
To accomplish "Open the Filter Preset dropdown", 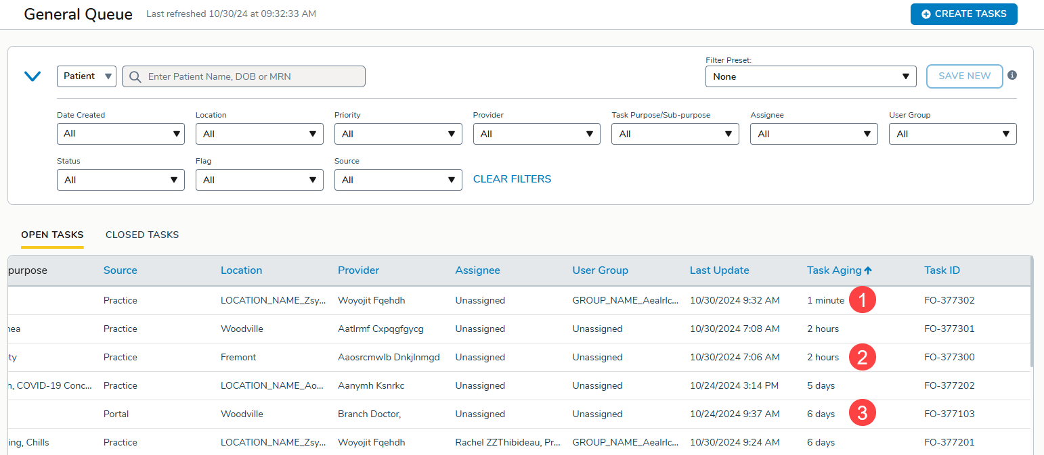I will [x=810, y=76].
